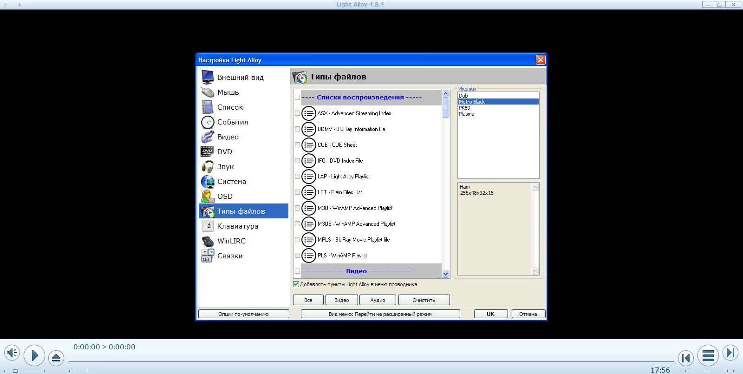Select PK69 icon set
Screen dimensions: 743x374
tap(498, 108)
